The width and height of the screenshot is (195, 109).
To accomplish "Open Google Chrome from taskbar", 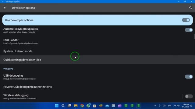I will click(x=82, y=106).
